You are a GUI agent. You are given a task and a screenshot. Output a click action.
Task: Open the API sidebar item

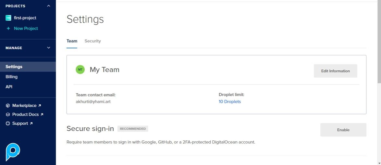[9, 87]
